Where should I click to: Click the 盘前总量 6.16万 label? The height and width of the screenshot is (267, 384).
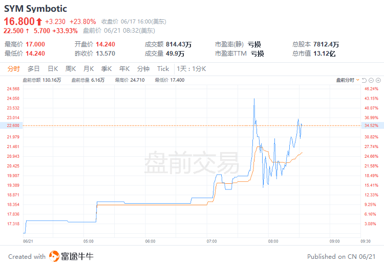coord(88,80)
